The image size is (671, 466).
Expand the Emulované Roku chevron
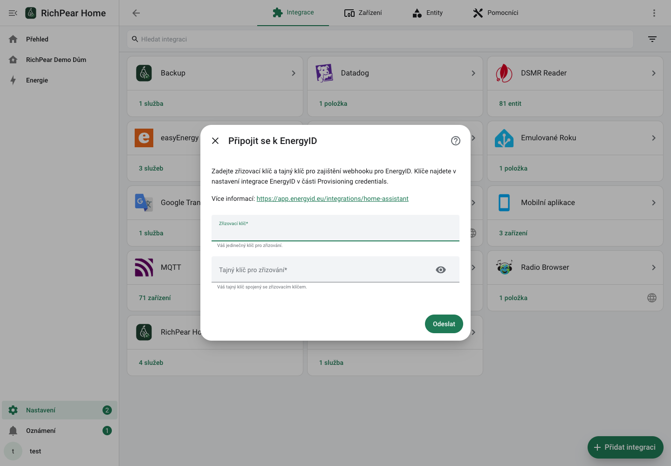(654, 138)
